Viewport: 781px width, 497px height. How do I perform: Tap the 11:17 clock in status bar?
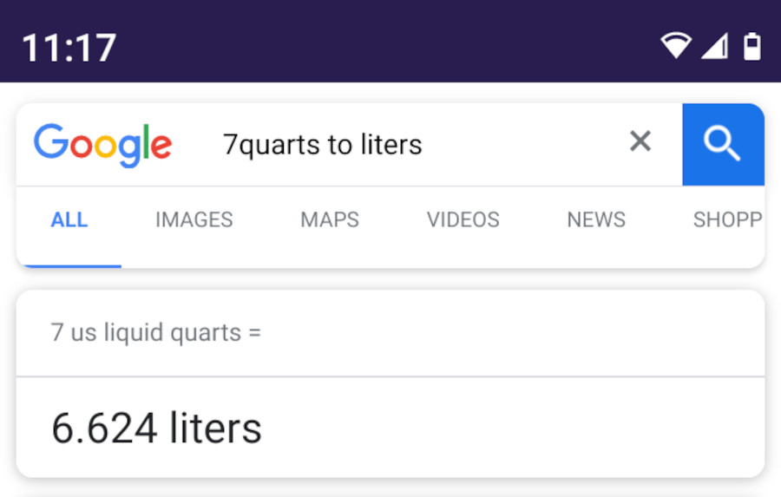click(69, 47)
